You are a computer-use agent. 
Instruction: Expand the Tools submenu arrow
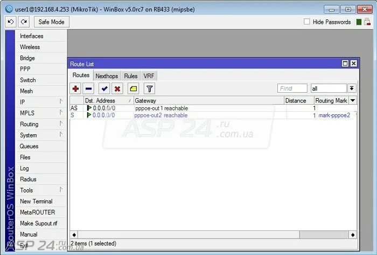tap(61, 190)
